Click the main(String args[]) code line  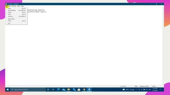click(x=36, y=10)
